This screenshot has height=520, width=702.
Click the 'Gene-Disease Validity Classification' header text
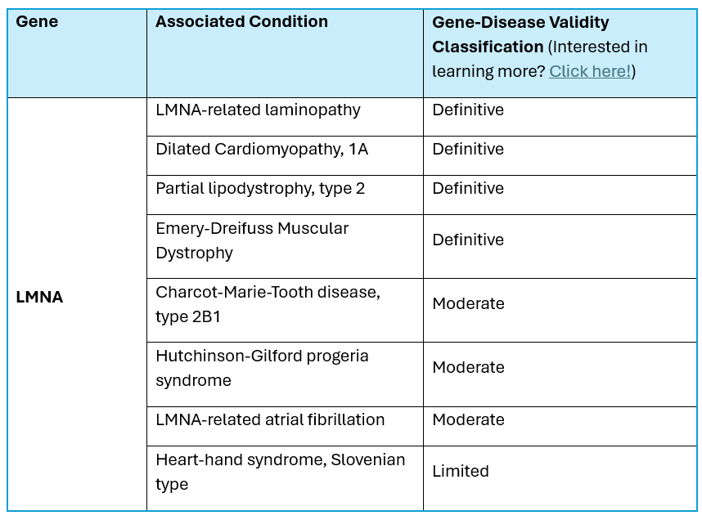tap(520, 34)
